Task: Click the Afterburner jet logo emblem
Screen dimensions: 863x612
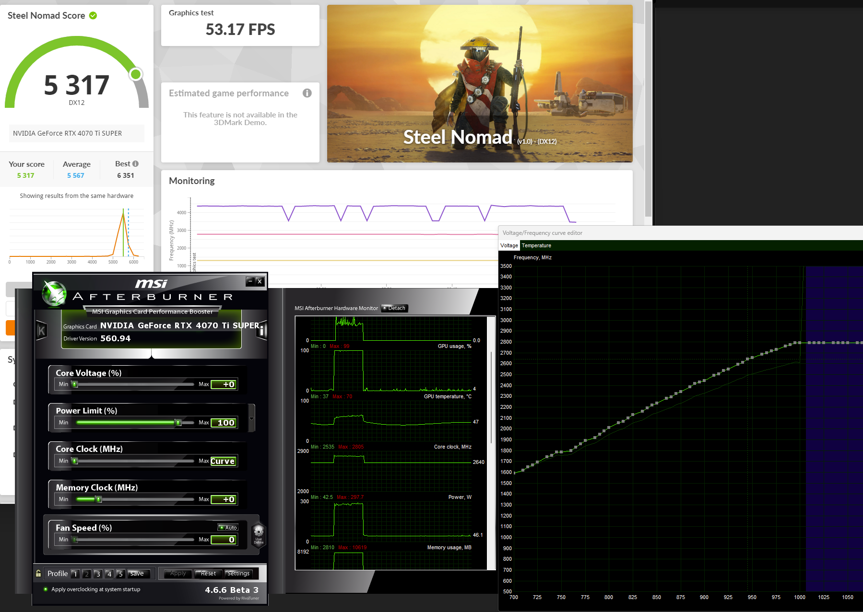Action: tap(54, 293)
